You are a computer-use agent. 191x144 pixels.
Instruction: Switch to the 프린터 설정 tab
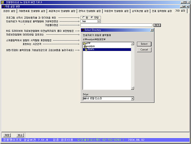point(9,11)
